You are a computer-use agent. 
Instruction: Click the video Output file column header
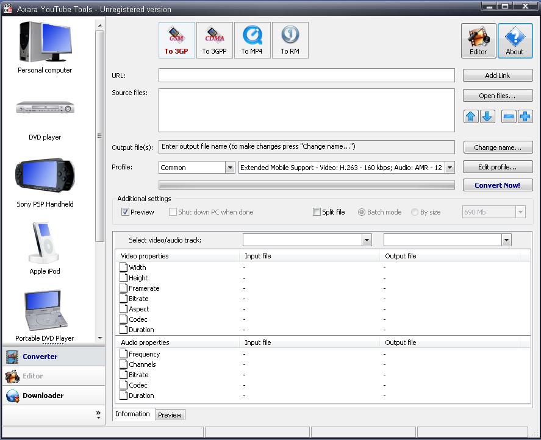pos(450,256)
